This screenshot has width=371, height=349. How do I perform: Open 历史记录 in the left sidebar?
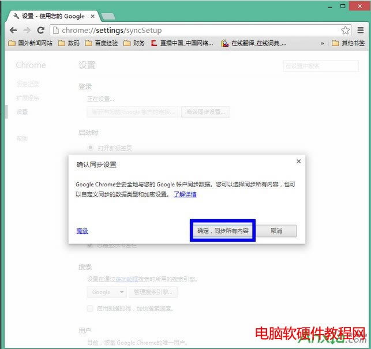[28, 84]
